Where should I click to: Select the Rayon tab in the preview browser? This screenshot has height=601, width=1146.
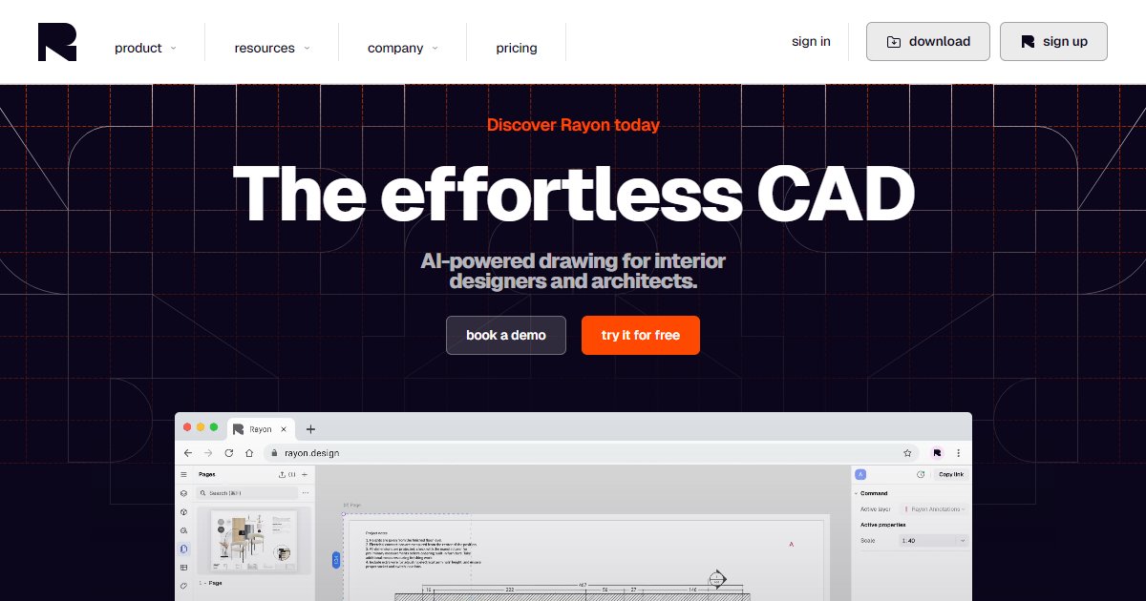pos(260,429)
